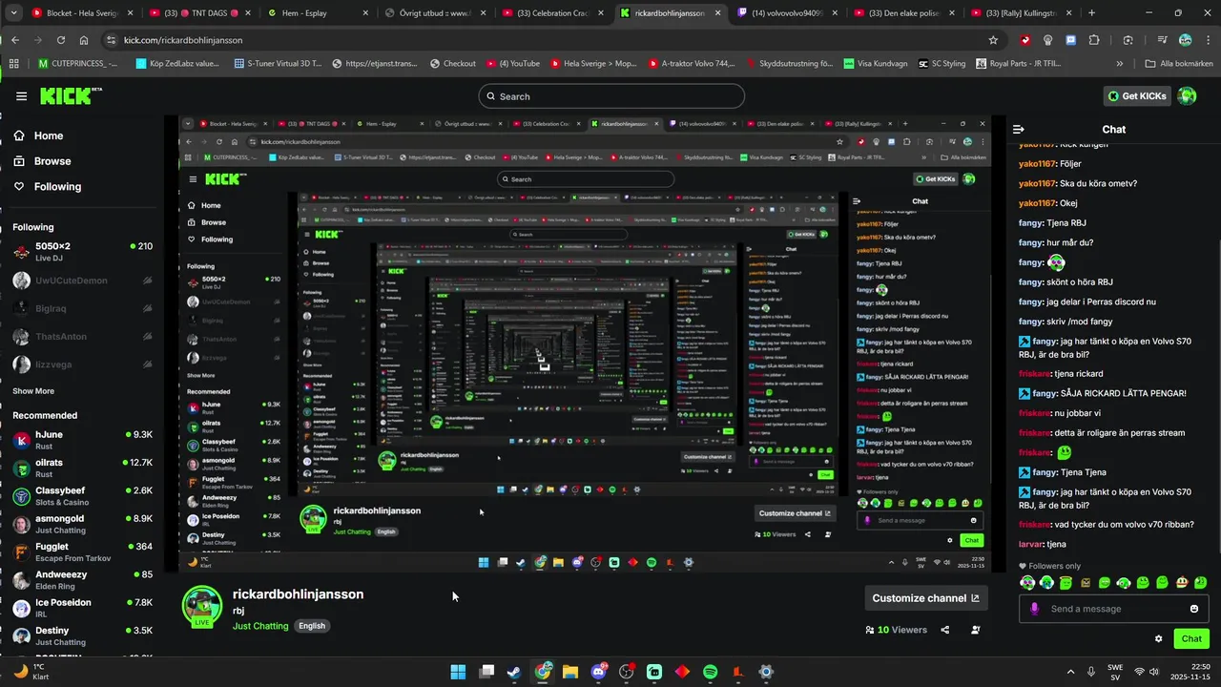This screenshot has width=1221, height=687.
Task: Open the emoji picker in the message box
Action: pyautogui.click(x=1194, y=609)
